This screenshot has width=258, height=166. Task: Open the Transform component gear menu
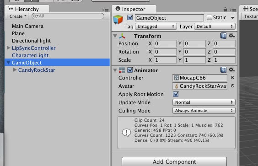(x=231, y=35)
